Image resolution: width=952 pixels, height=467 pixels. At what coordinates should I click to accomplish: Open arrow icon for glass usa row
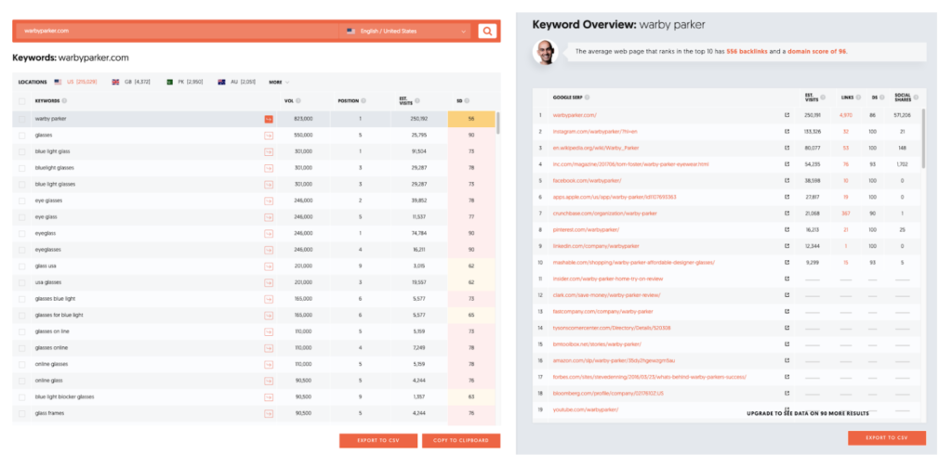[x=269, y=266]
